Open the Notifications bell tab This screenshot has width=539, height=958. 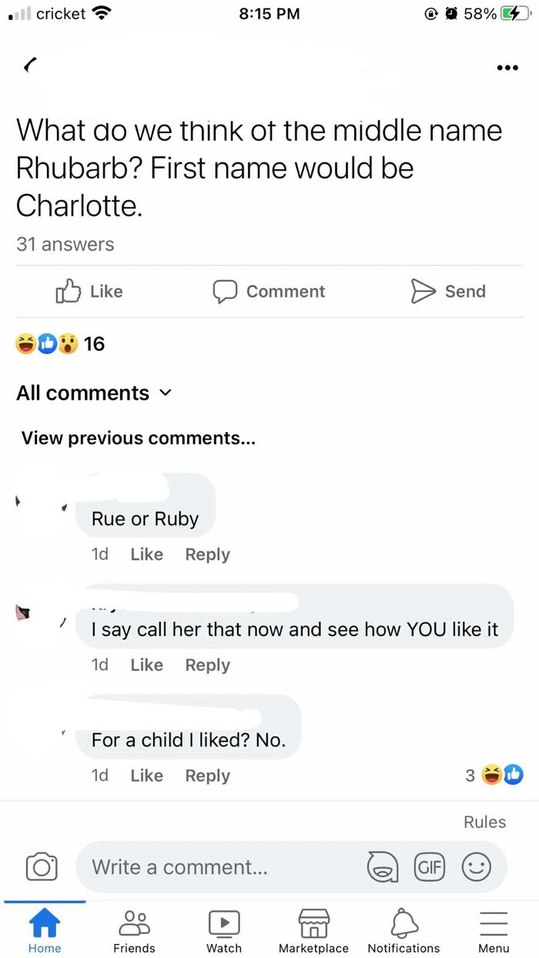coord(403,930)
